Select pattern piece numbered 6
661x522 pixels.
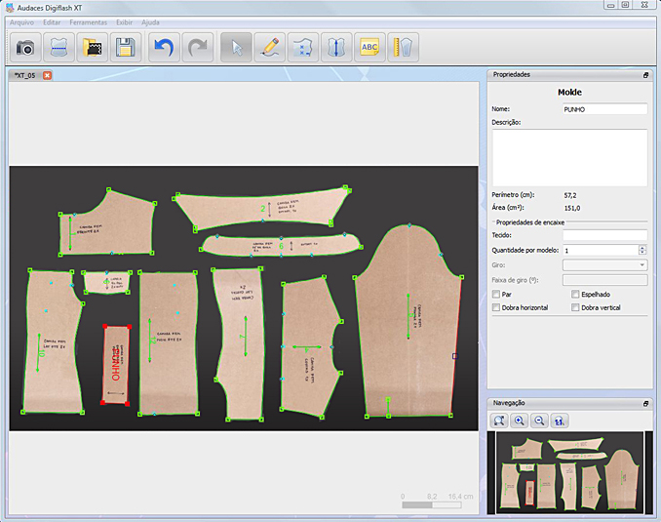pyautogui.click(x=281, y=246)
